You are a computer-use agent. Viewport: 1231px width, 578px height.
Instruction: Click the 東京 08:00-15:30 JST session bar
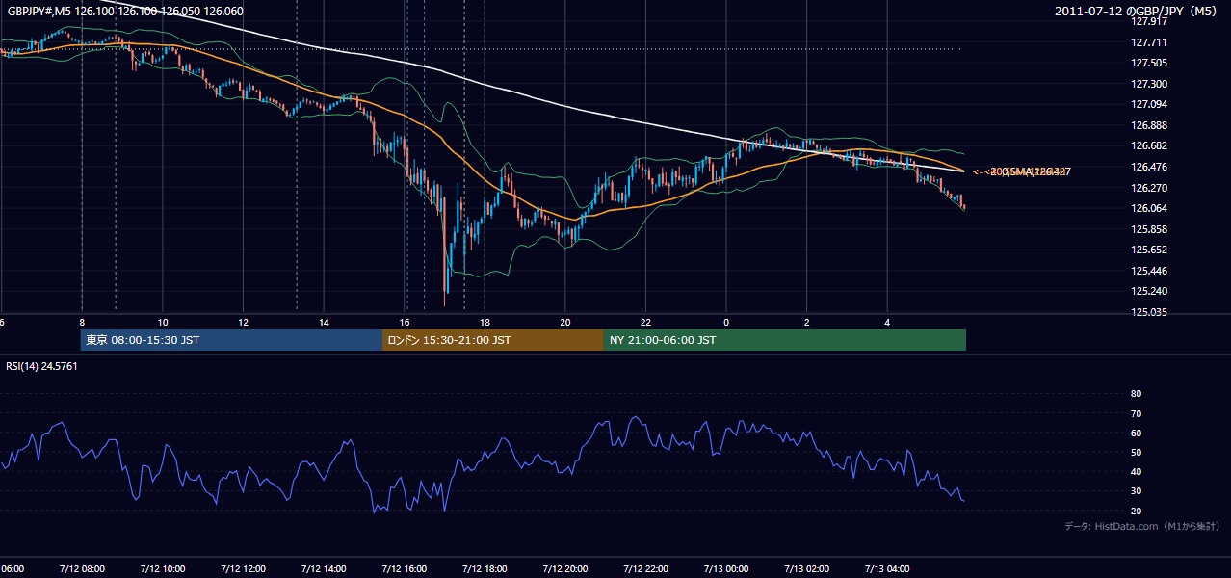pyautogui.click(x=232, y=340)
